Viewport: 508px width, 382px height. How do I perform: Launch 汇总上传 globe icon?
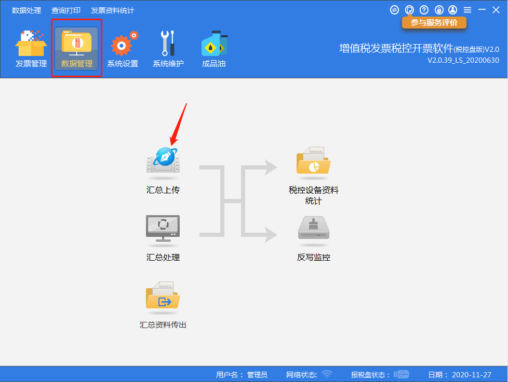click(163, 161)
